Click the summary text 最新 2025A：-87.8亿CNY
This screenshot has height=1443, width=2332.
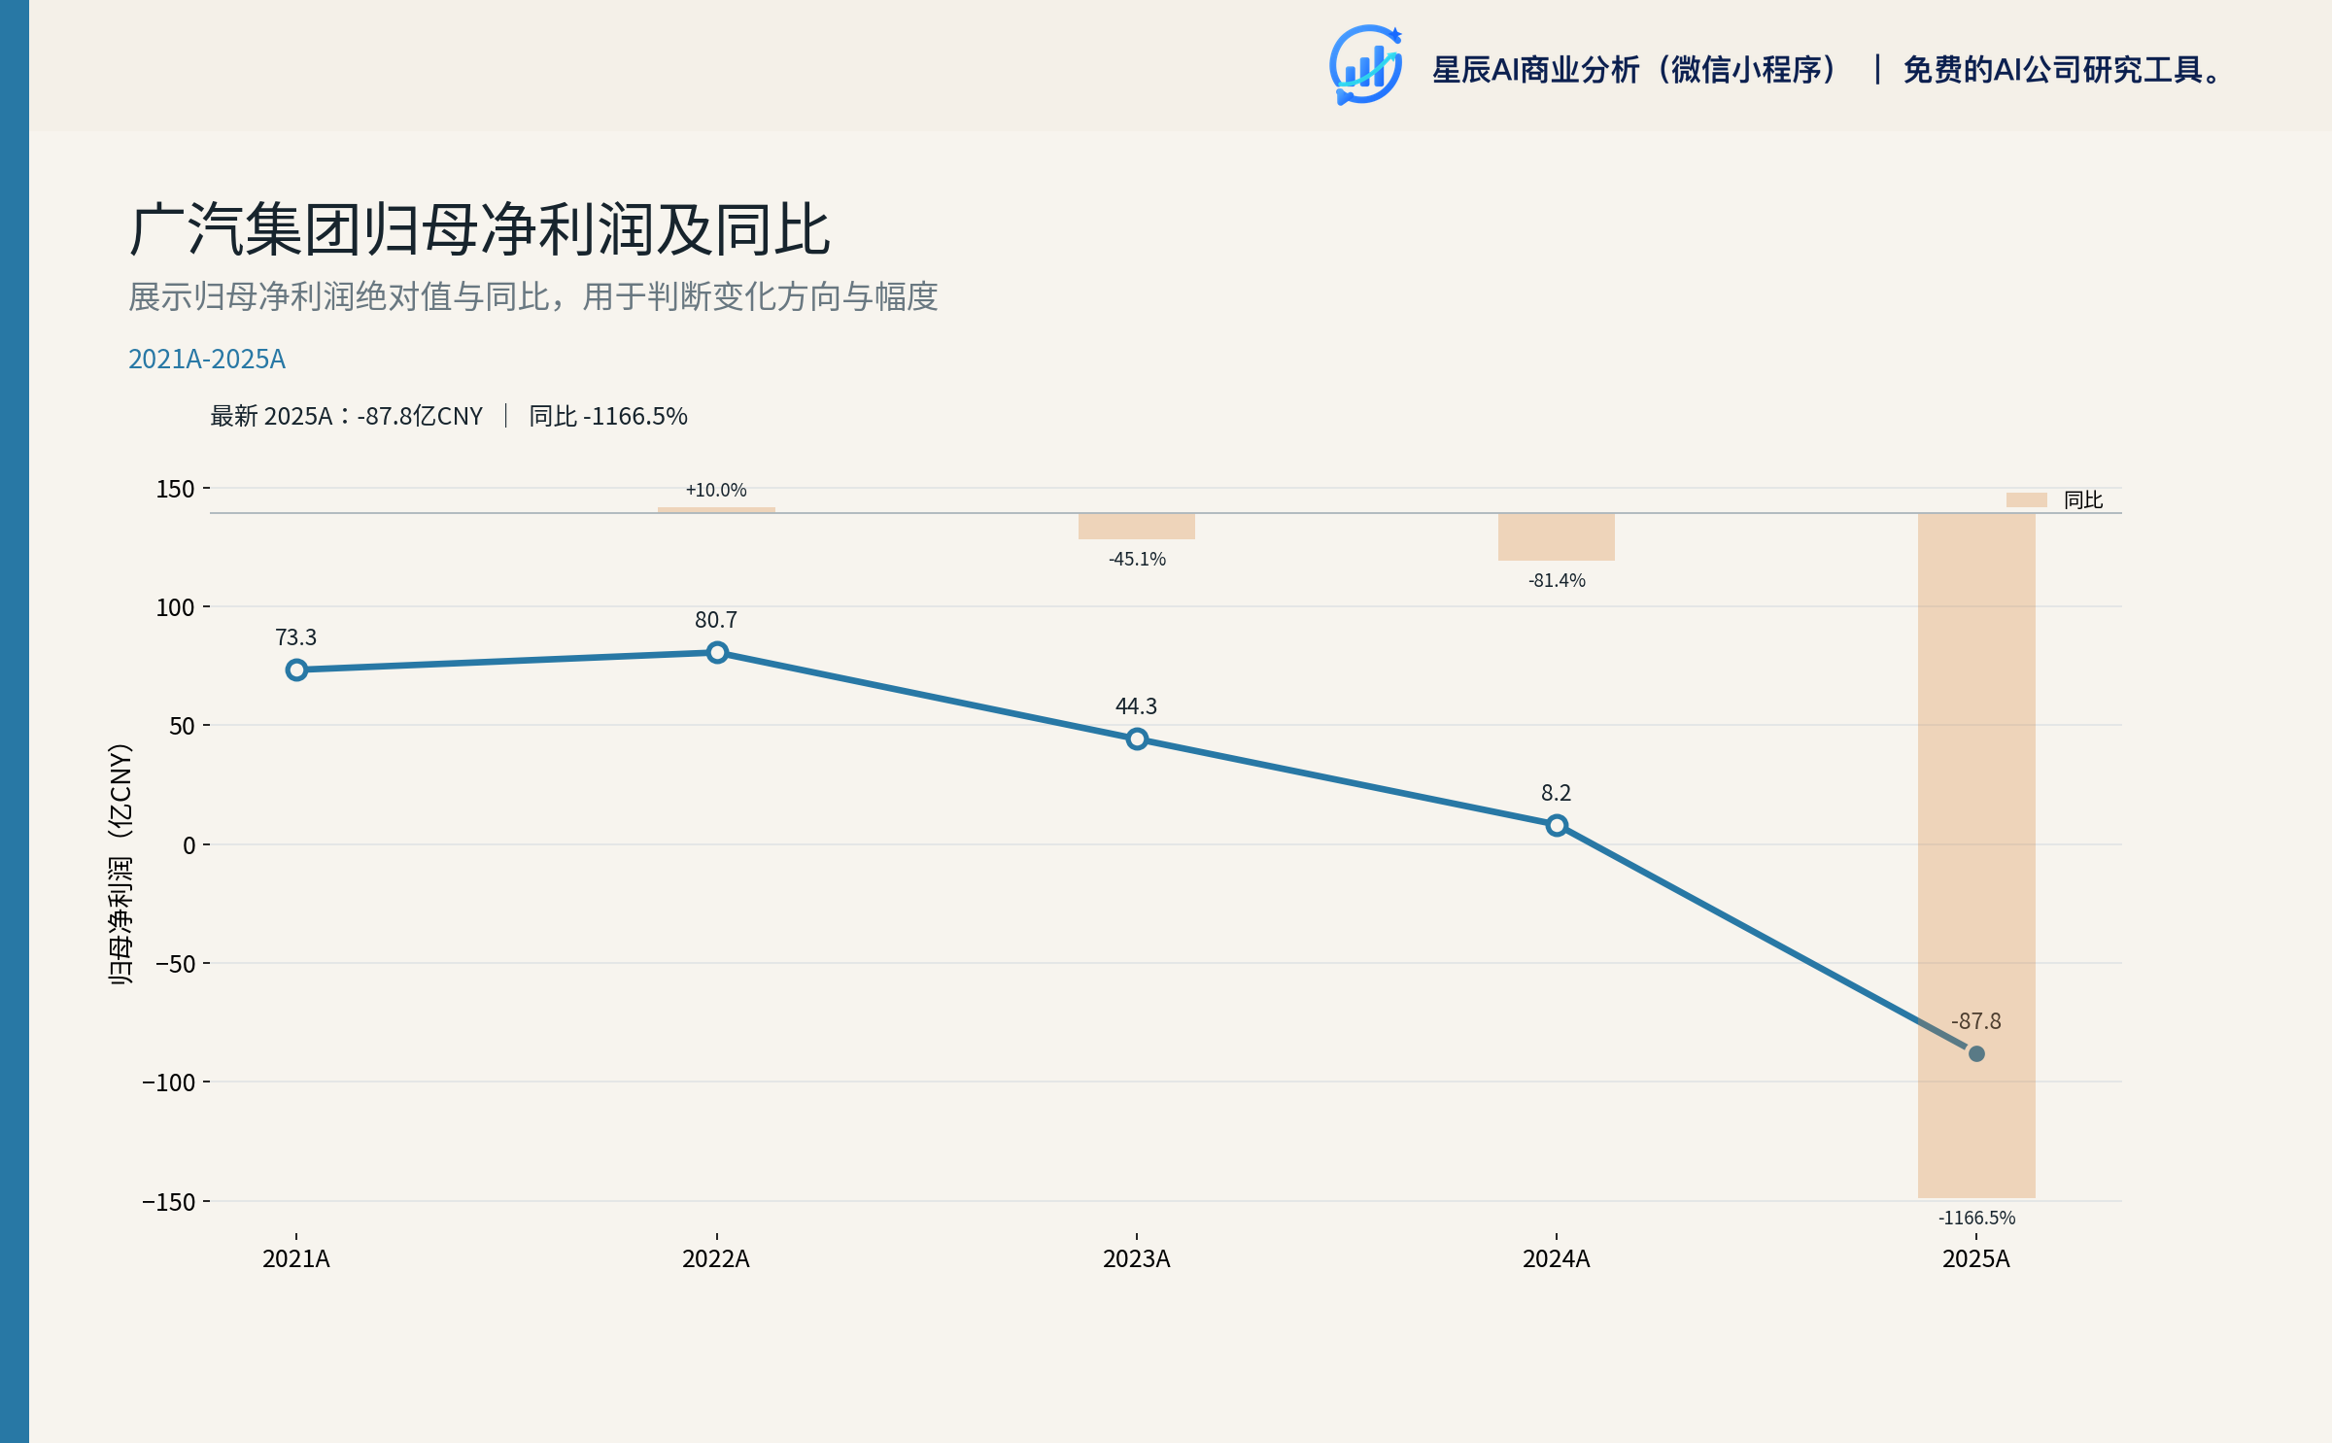pyautogui.click(x=347, y=416)
